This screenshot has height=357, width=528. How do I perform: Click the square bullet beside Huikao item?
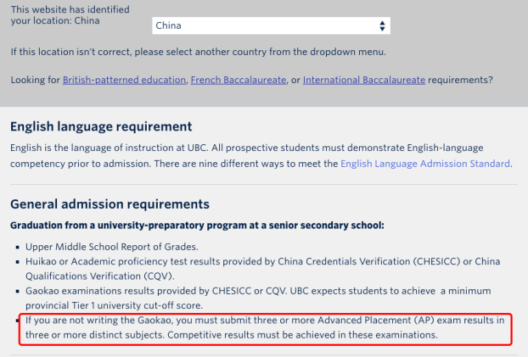[18, 262]
